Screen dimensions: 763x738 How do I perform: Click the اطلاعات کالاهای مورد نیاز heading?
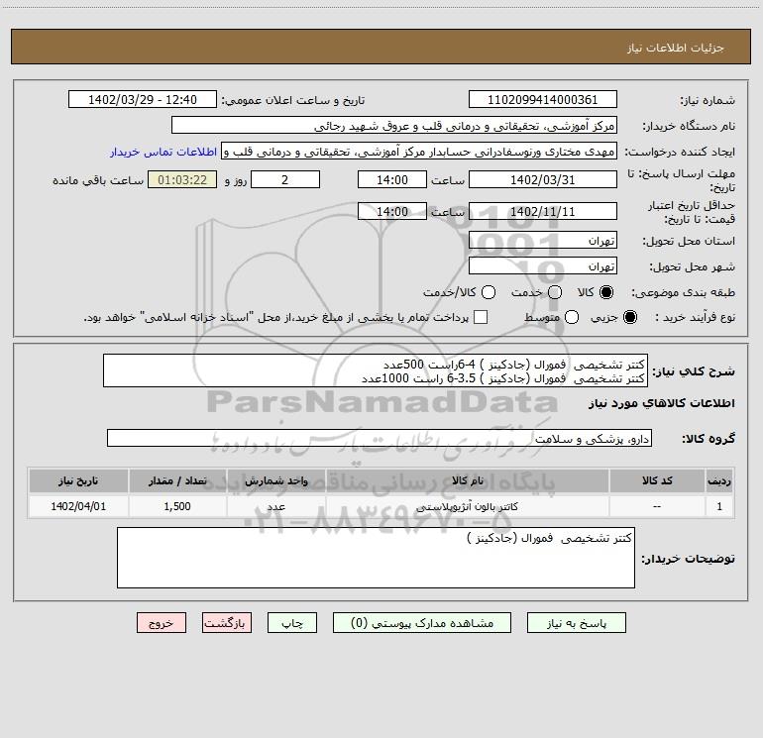(x=661, y=403)
